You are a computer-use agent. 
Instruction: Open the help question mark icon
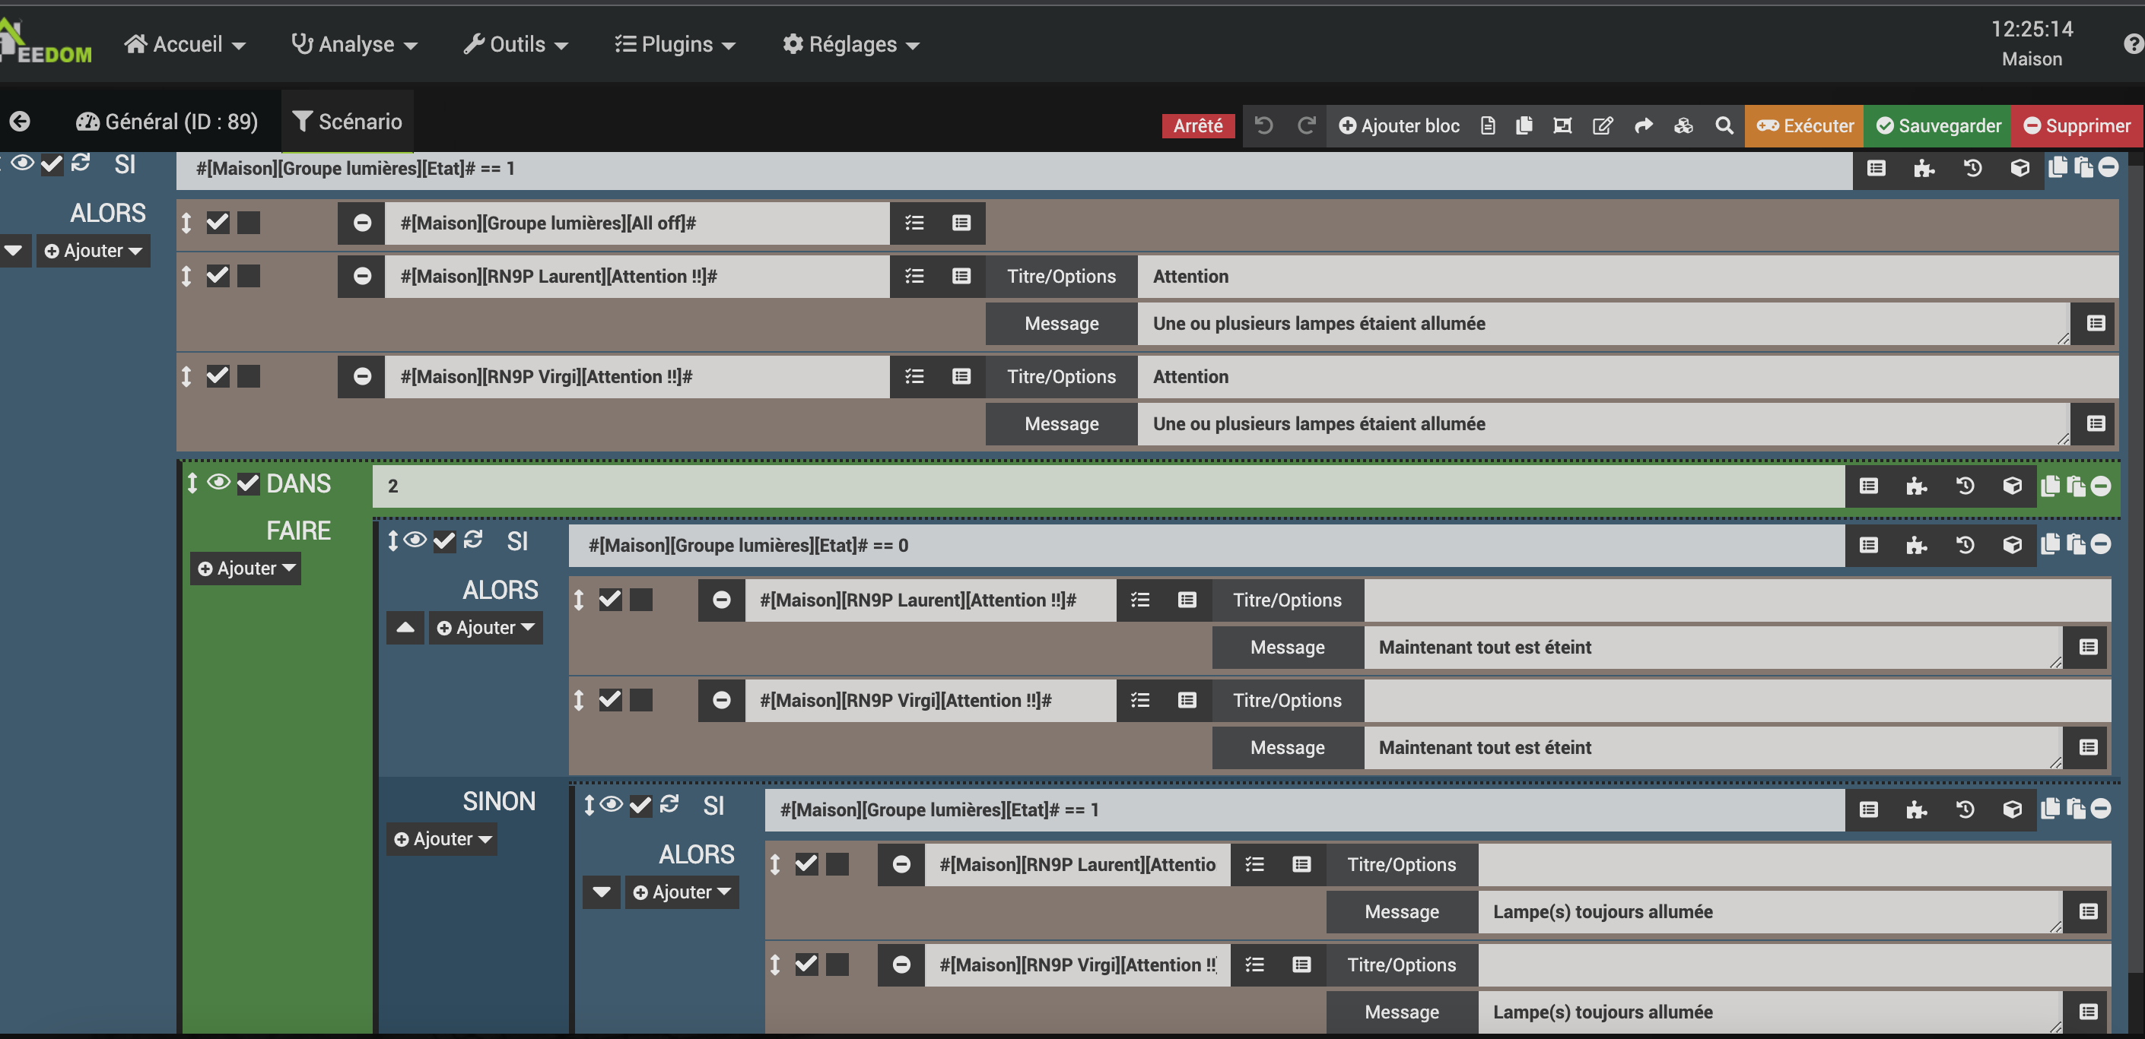tap(2133, 43)
